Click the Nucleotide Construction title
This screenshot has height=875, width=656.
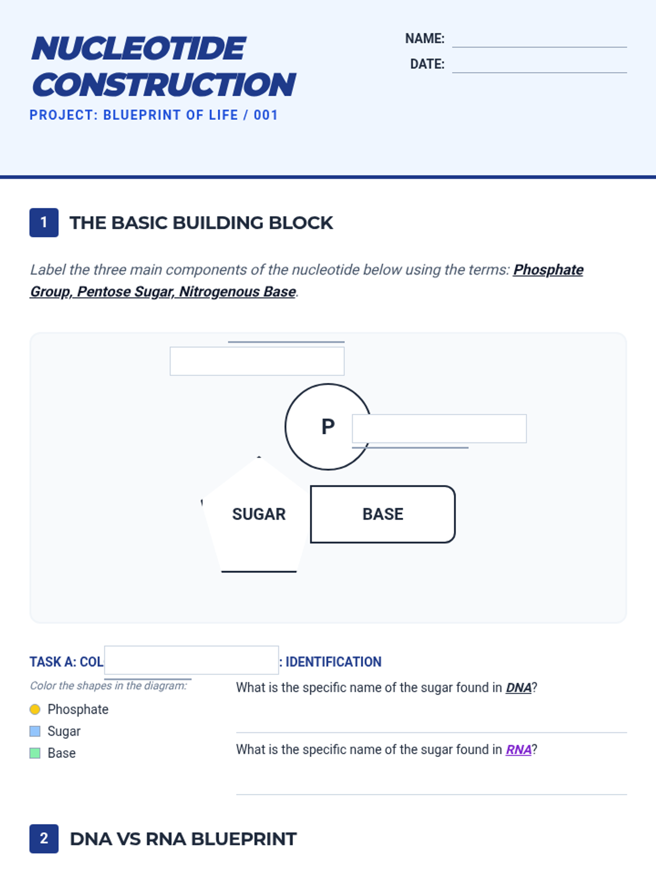163,66
